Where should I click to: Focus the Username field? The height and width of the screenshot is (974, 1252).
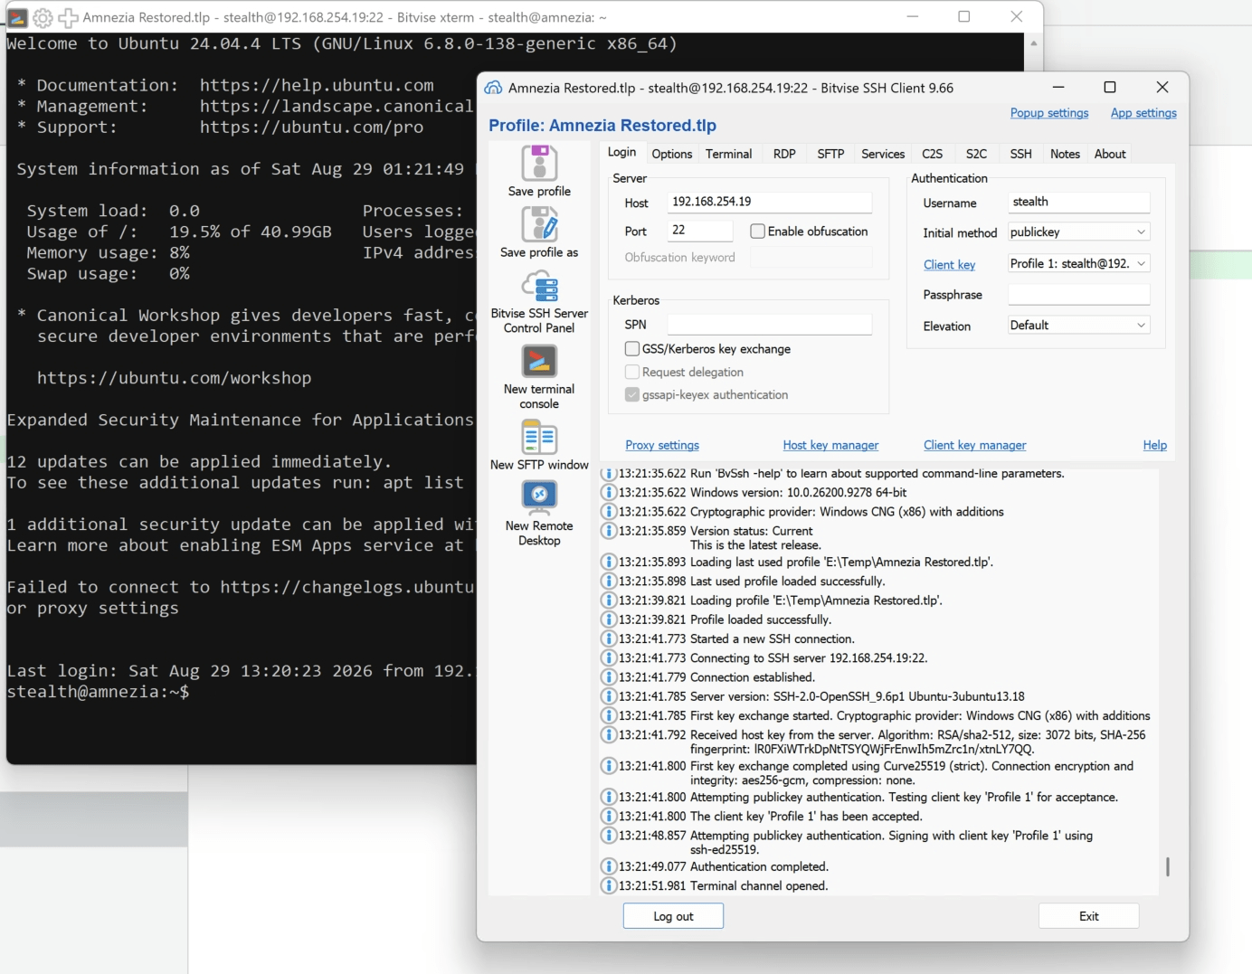pyautogui.click(x=1078, y=202)
